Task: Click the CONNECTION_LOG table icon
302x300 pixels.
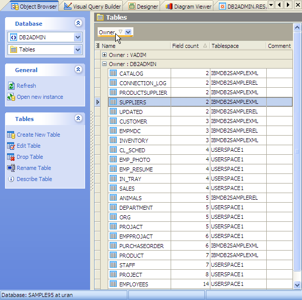Action: [113, 83]
